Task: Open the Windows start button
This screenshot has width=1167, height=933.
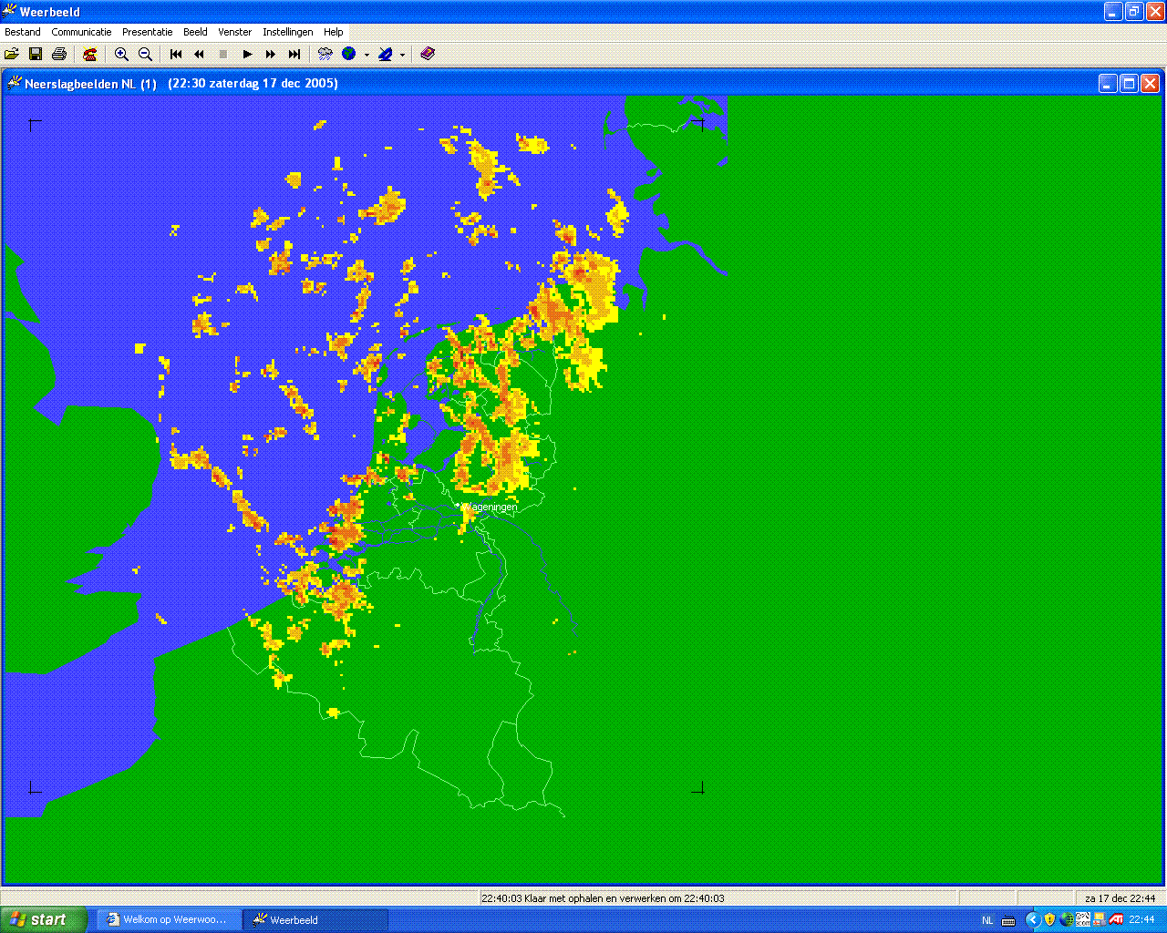Action: (x=44, y=919)
